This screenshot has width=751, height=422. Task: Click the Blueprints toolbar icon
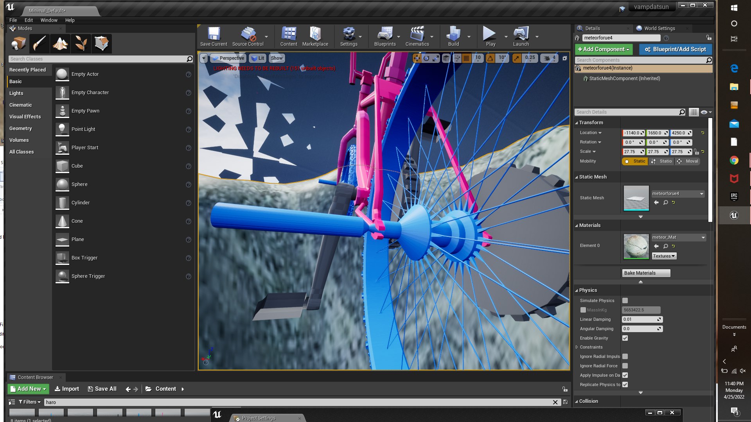pos(385,37)
